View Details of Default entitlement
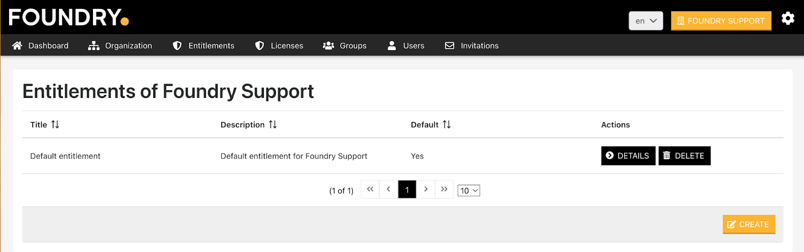The width and height of the screenshot is (804, 252). tap(628, 156)
